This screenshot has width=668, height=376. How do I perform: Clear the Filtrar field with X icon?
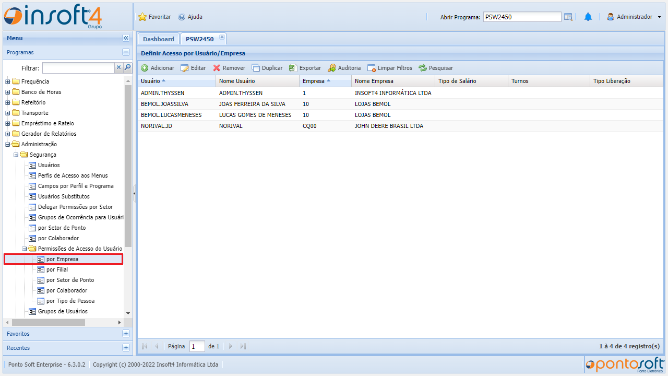[x=118, y=67]
